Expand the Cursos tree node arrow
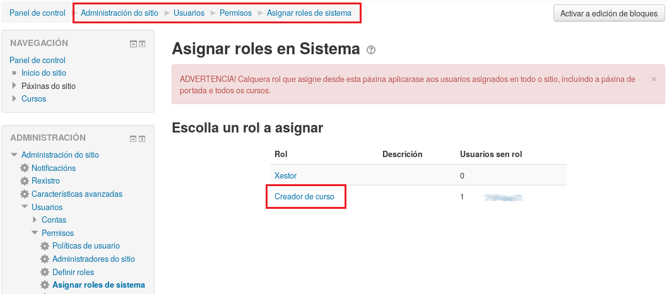 tap(15, 98)
